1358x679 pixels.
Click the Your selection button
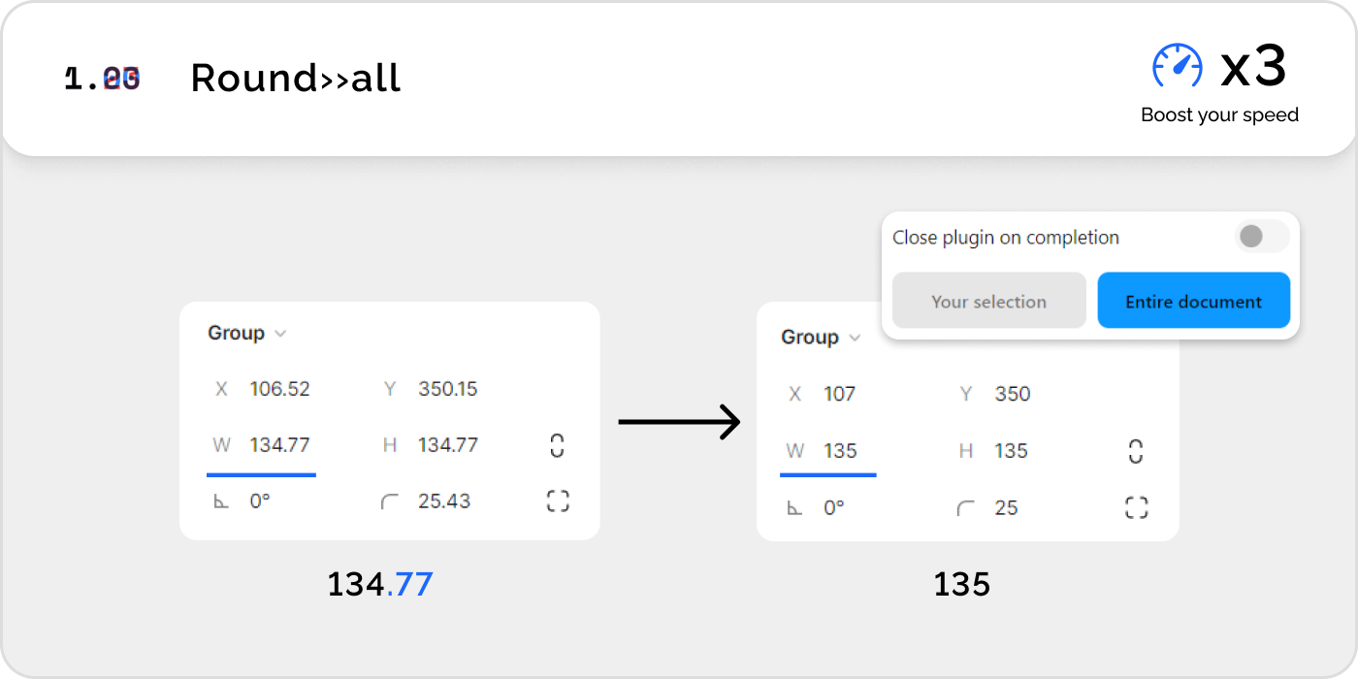point(989,301)
